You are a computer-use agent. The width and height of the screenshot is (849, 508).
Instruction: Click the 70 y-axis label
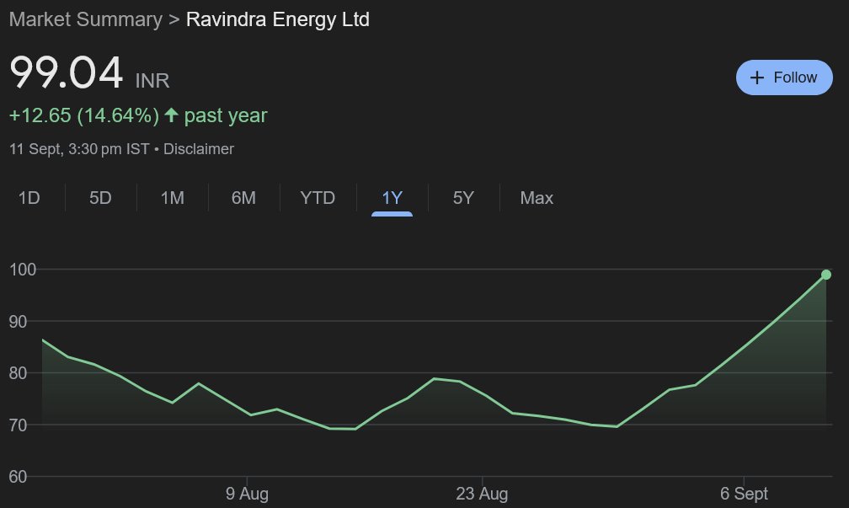point(18,425)
